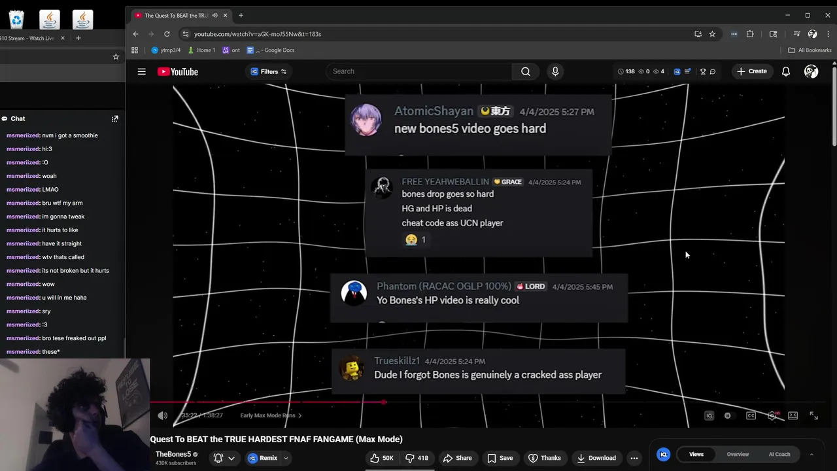
Task: Open the apps grid in bookmarks bar
Action: (135, 50)
